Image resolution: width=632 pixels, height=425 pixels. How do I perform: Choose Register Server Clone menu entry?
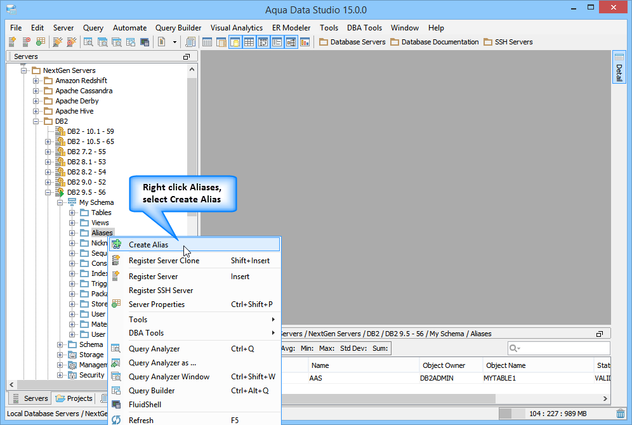tap(195, 261)
